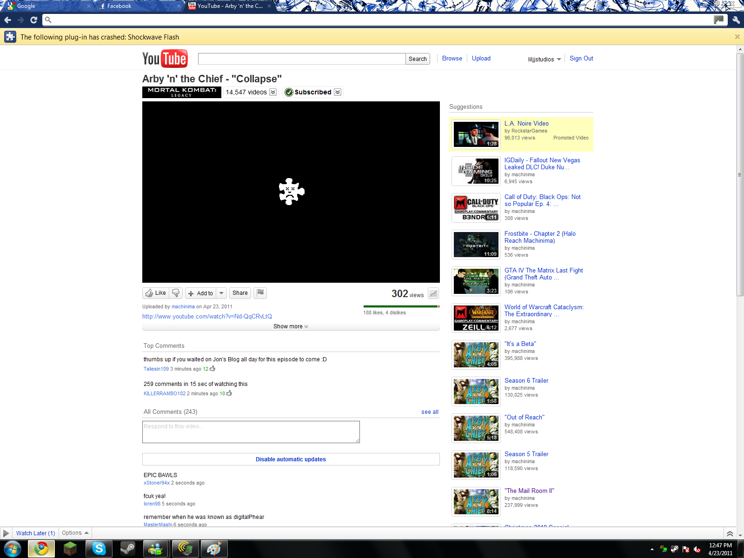Open Browse in YouTube header

(452, 58)
